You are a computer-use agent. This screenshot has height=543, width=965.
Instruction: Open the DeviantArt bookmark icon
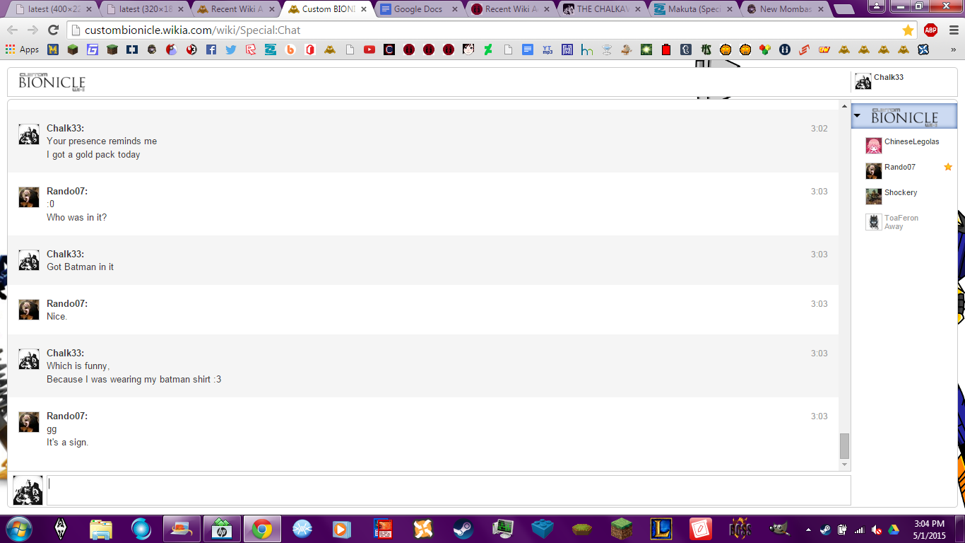coord(488,49)
